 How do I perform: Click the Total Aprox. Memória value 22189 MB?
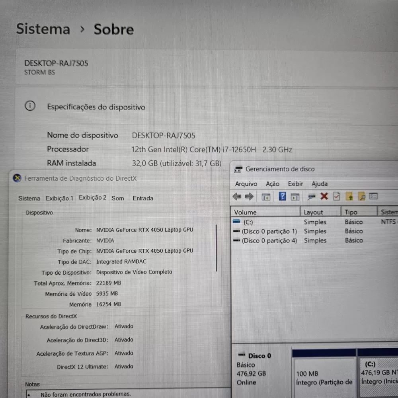[108, 283]
